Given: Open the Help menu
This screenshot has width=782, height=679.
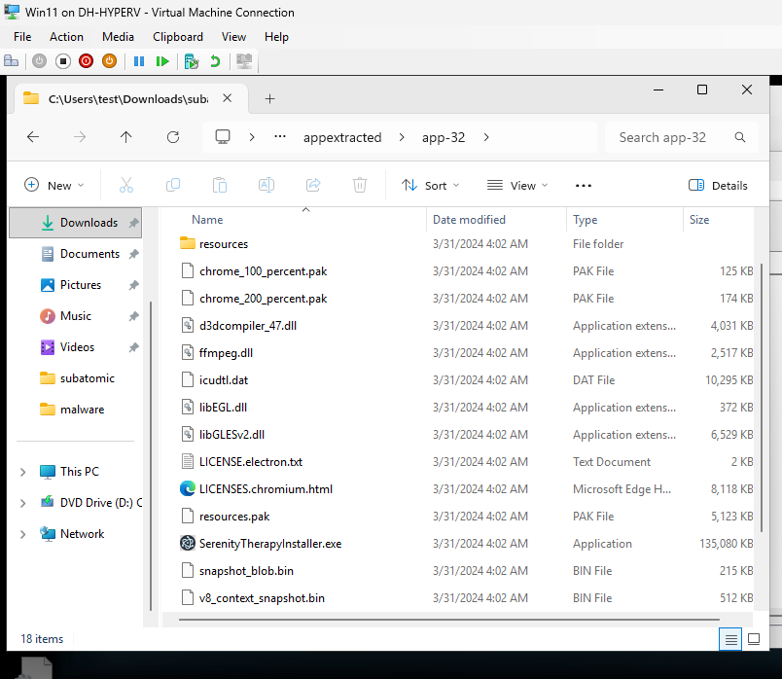Looking at the screenshot, I should click(276, 37).
